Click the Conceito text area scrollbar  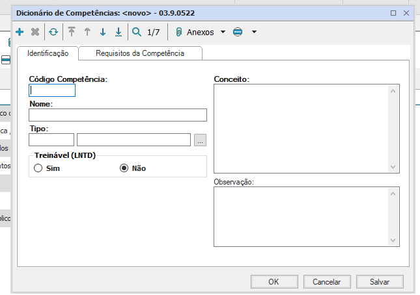pyautogui.click(x=393, y=129)
